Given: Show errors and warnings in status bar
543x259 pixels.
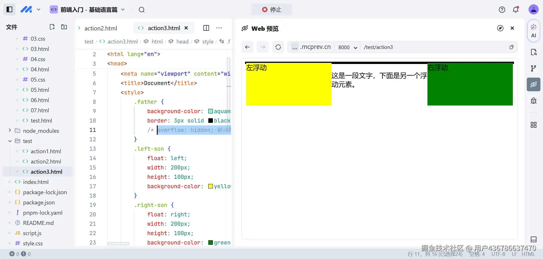Looking at the screenshot, I should click(x=20, y=254).
